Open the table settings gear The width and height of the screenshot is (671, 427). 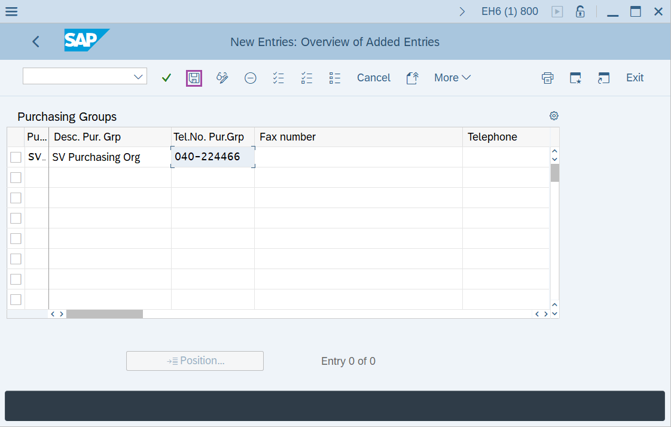[554, 115]
